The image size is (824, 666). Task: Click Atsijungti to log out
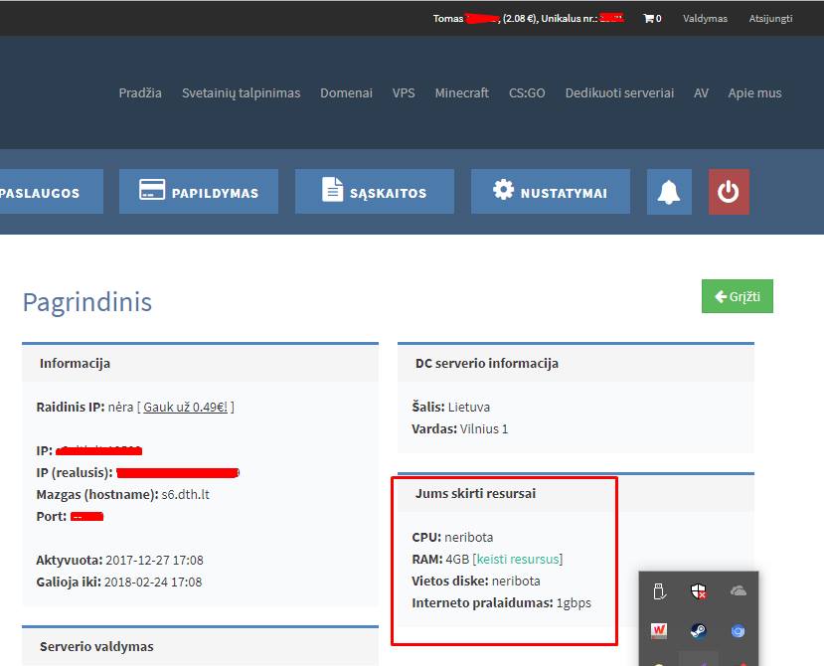(x=770, y=18)
